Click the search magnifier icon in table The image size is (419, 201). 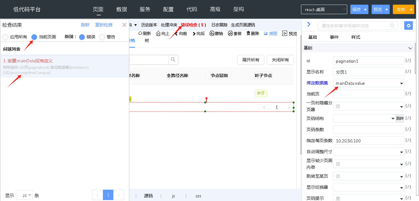point(173,60)
